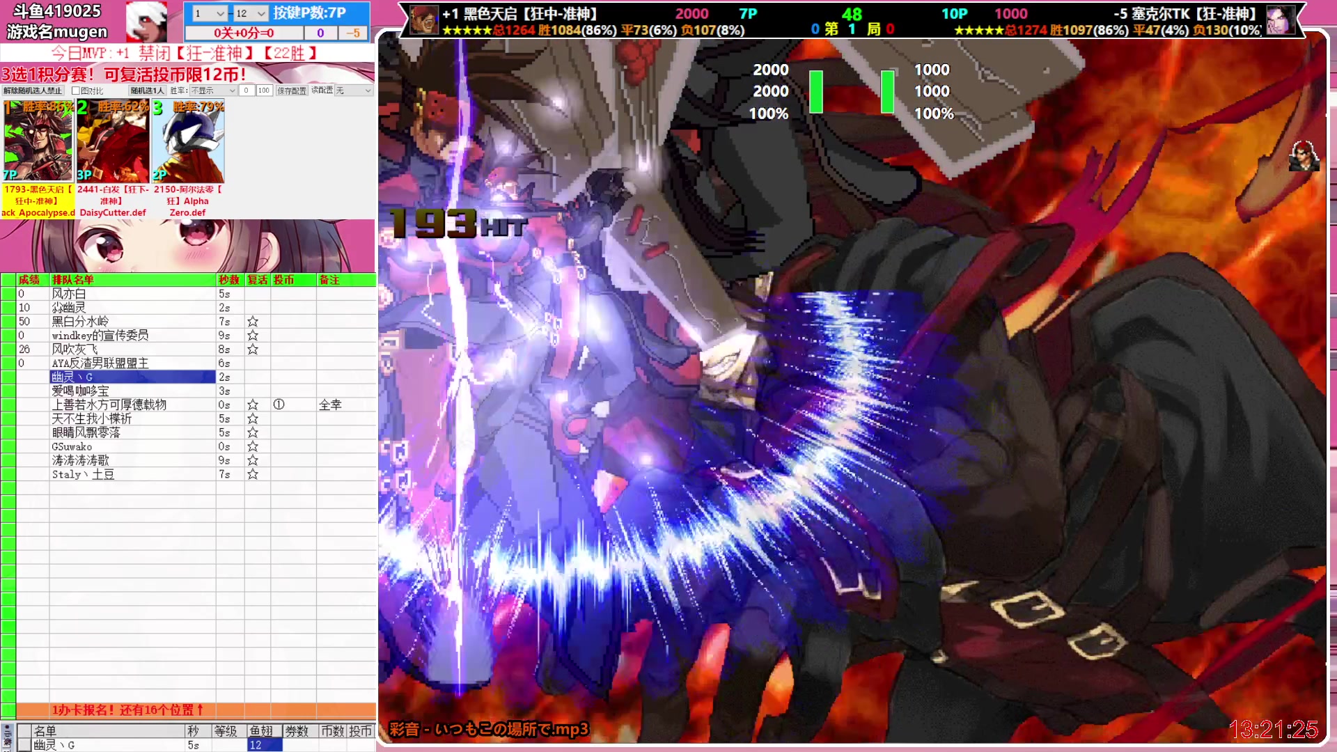Click the purple 0 score box
Image resolution: width=1337 pixels, height=752 pixels.
pos(320,33)
